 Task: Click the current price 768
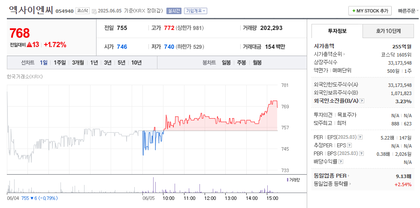20,33
